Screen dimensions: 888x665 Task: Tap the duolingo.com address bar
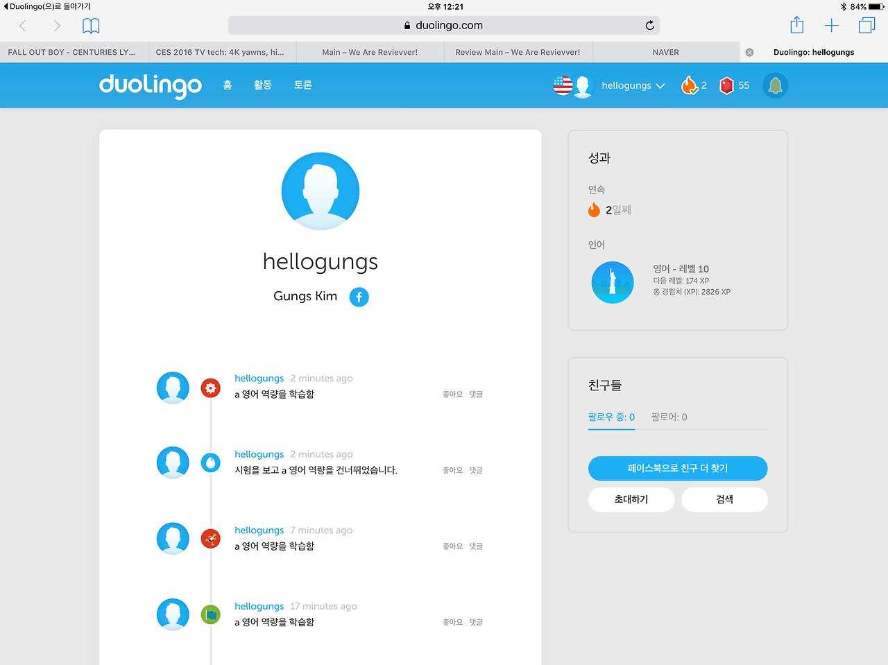pyautogui.click(x=444, y=26)
